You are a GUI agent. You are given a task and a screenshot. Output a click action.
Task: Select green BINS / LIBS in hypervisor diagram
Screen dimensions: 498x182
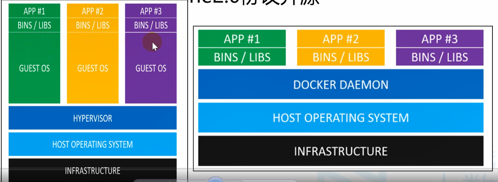(x=34, y=25)
